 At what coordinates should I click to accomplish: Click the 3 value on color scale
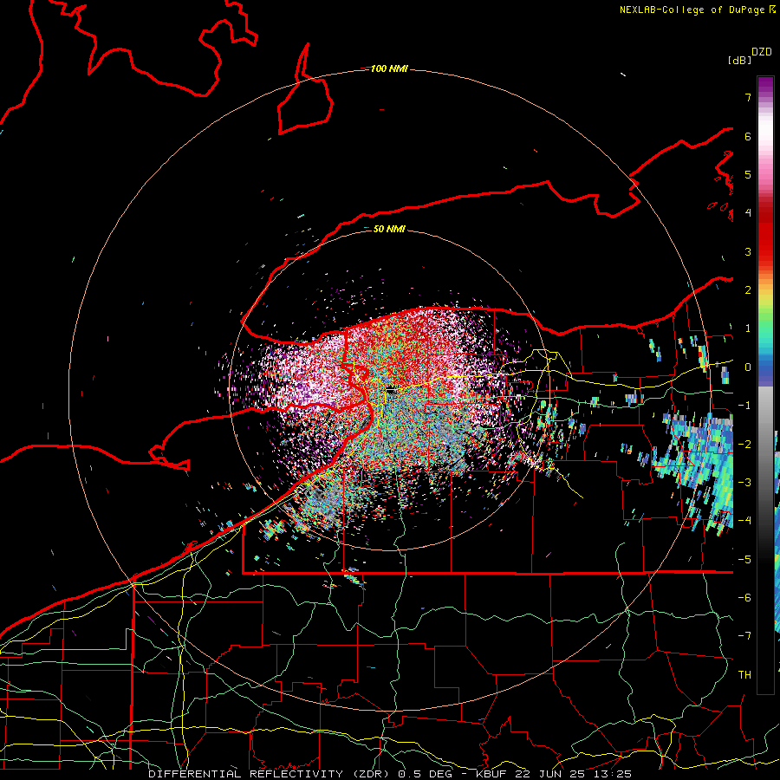[748, 251]
